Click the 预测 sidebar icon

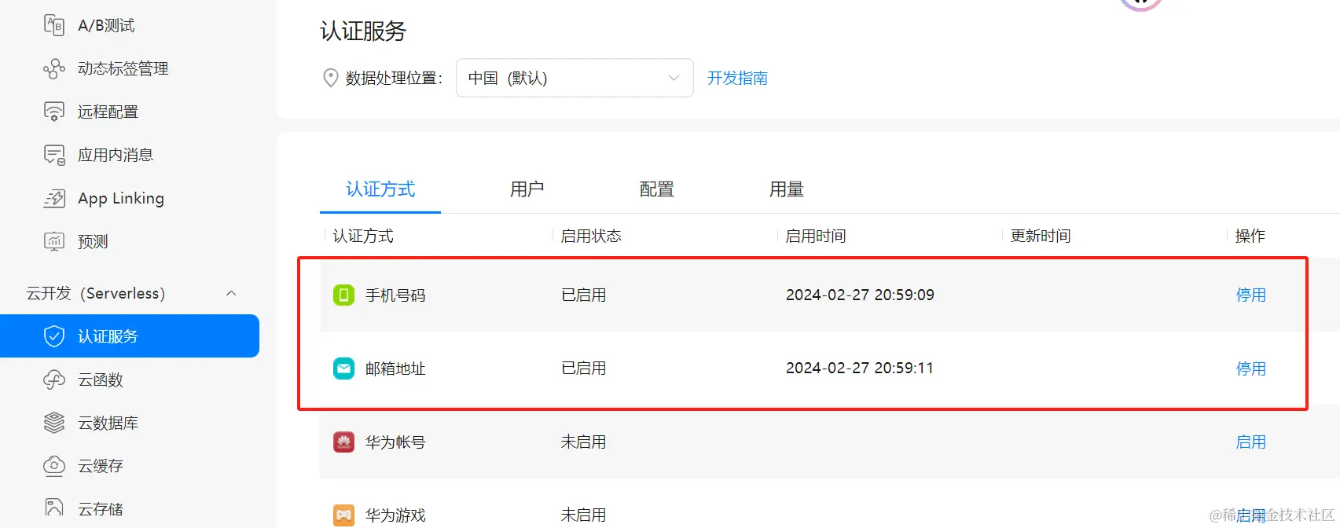tap(54, 241)
